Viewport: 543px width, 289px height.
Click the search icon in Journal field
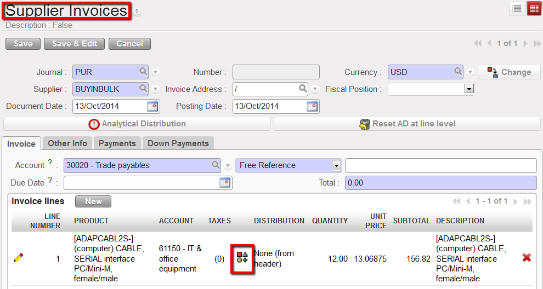pos(143,72)
